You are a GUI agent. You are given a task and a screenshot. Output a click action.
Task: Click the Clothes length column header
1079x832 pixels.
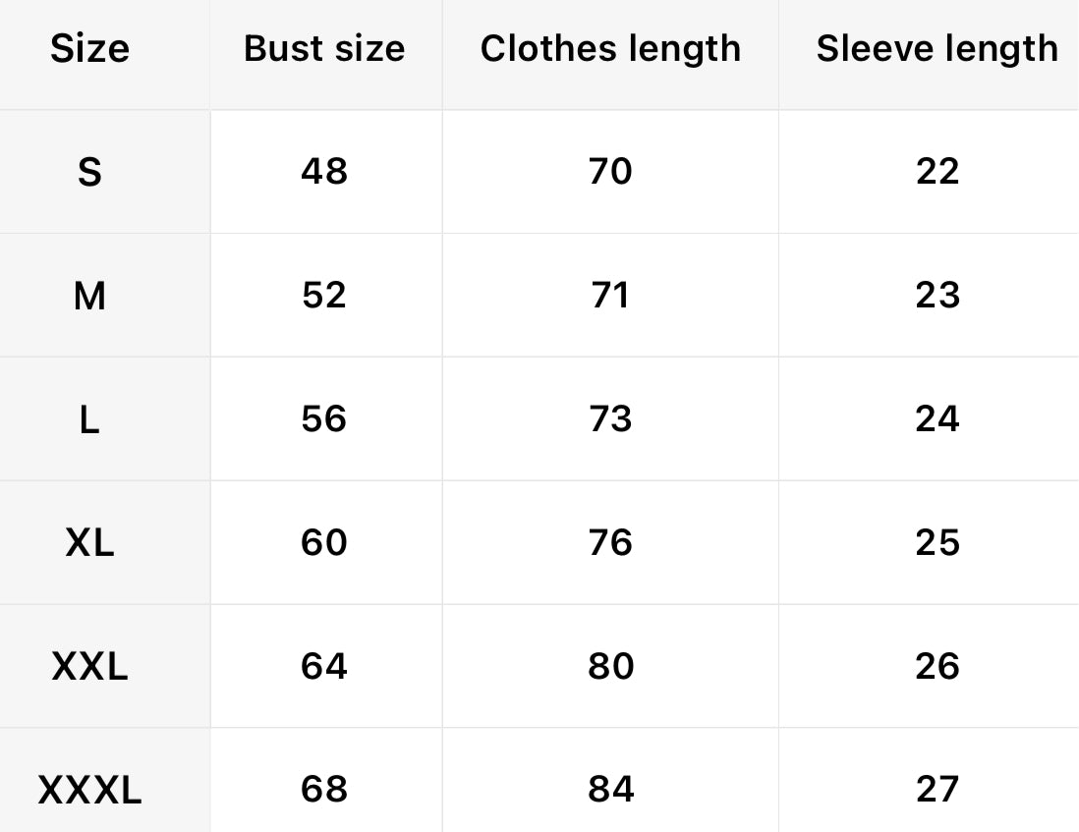610,48
